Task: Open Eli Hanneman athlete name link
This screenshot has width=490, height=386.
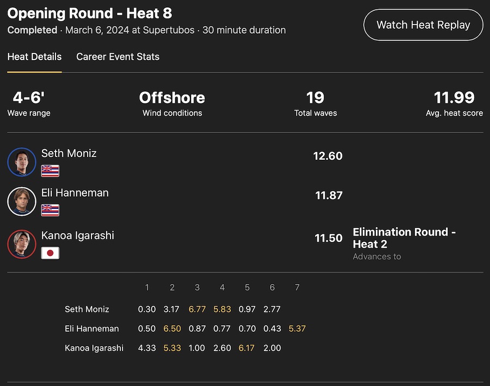Action: tap(75, 192)
